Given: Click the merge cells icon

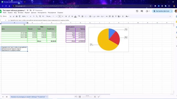Looking at the screenshot, I should click(x=85, y=16).
